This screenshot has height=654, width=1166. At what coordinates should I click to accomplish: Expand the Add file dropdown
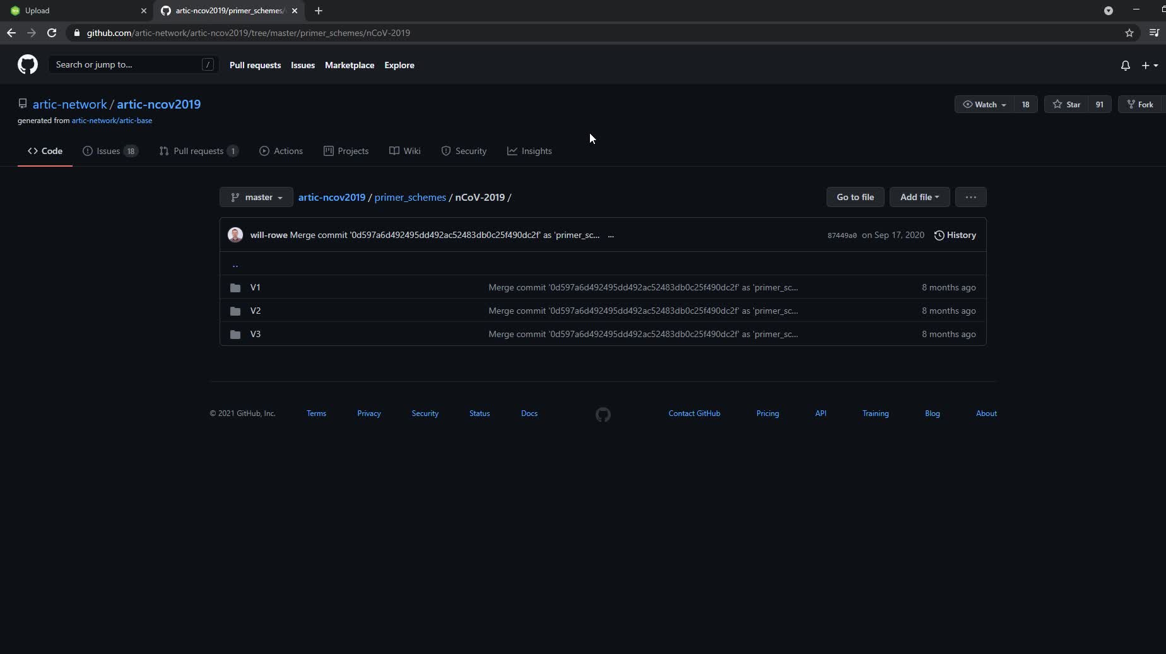click(919, 197)
